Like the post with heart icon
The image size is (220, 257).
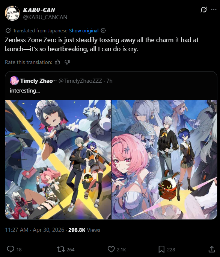pyautogui.click(x=111, y=249)
